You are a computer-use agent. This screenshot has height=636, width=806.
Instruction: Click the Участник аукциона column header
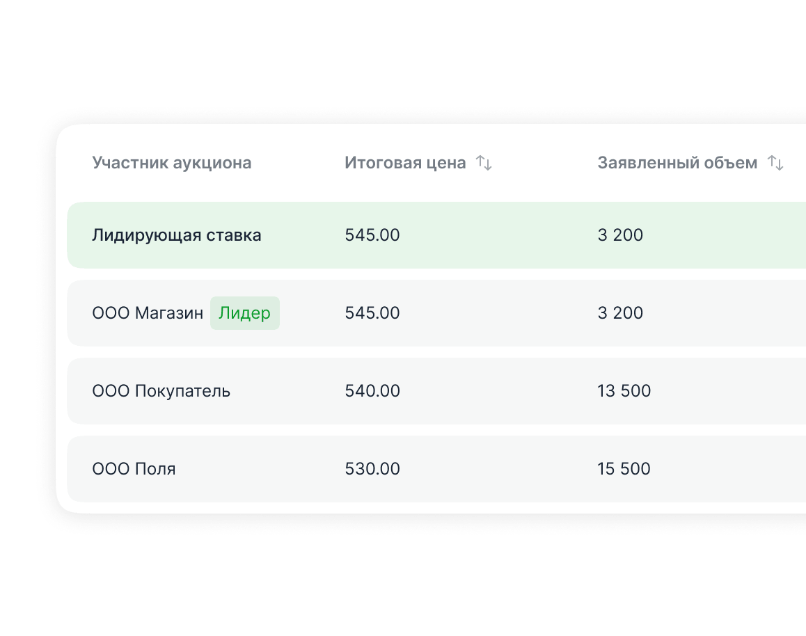pos(171,164)
